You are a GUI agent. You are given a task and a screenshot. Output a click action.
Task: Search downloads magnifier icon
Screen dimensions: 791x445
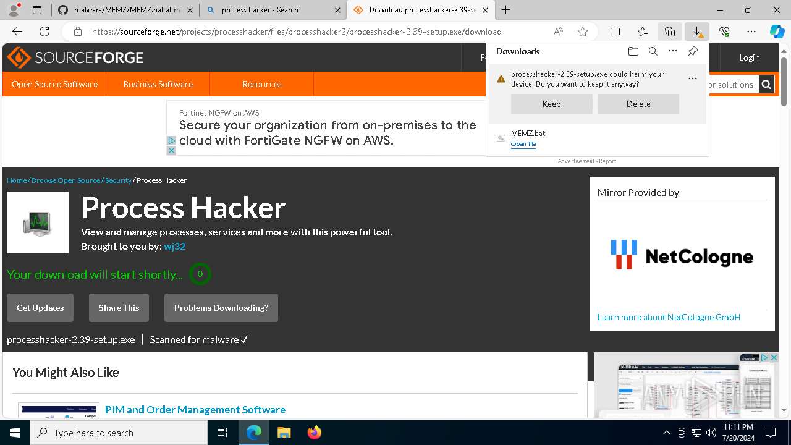653,51
